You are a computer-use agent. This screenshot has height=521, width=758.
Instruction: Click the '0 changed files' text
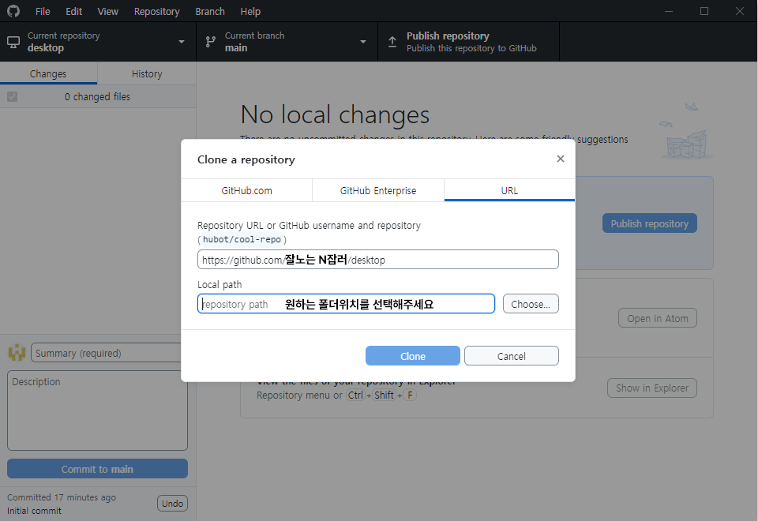(97, 96)
